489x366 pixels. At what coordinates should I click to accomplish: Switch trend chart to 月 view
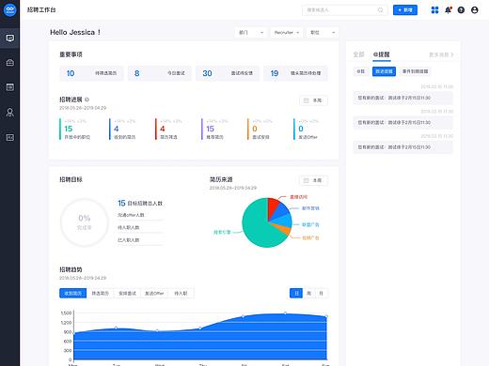(x=322, y=293)
